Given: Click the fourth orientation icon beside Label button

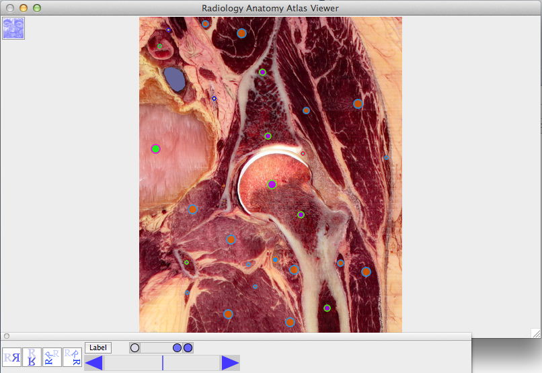Looking at the screenshot, I should (72, 357).
